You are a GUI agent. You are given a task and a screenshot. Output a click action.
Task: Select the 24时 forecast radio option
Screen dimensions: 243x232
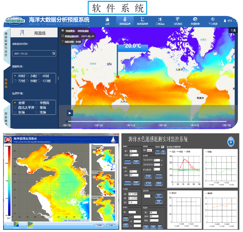[27, 76]
